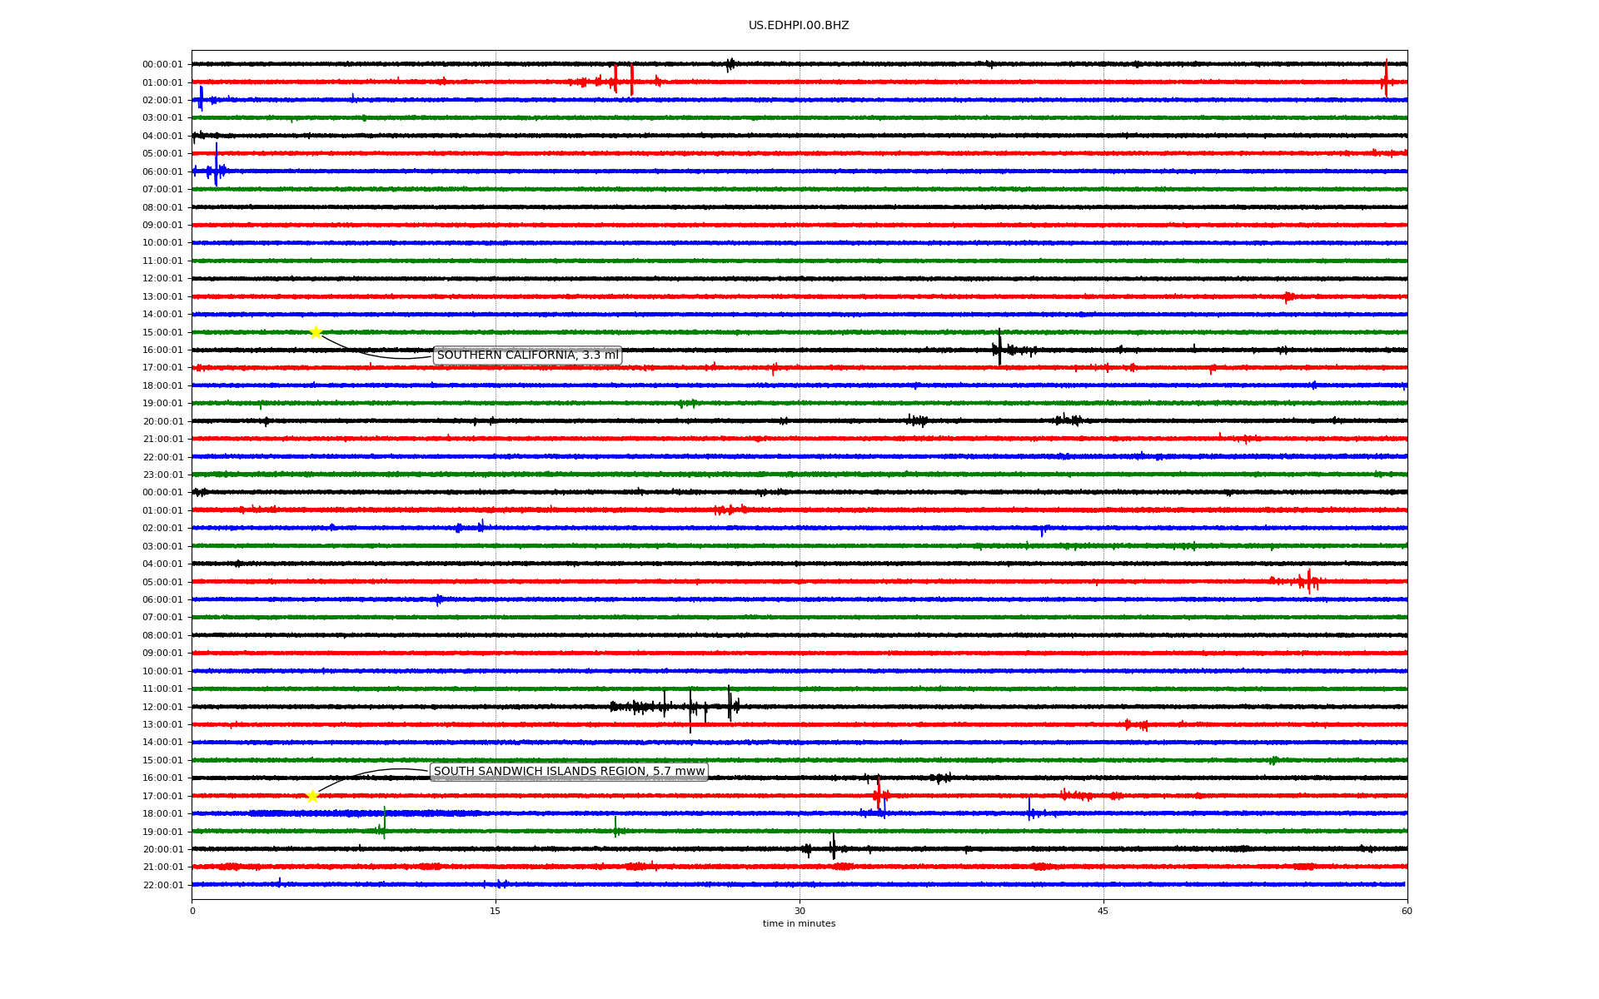Click the 0 tick label on x-axis
The width and height of the screenshot is (1599, 999).
tap(192, 911)
